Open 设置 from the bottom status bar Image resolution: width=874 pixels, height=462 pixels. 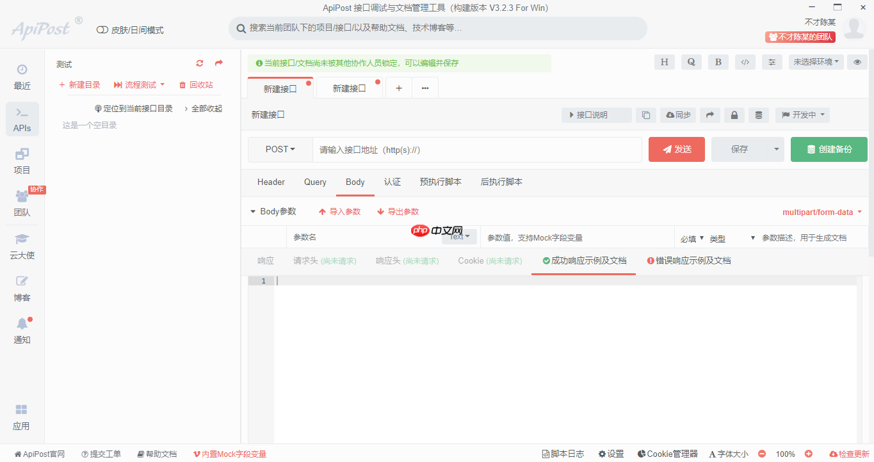[611, 454]
